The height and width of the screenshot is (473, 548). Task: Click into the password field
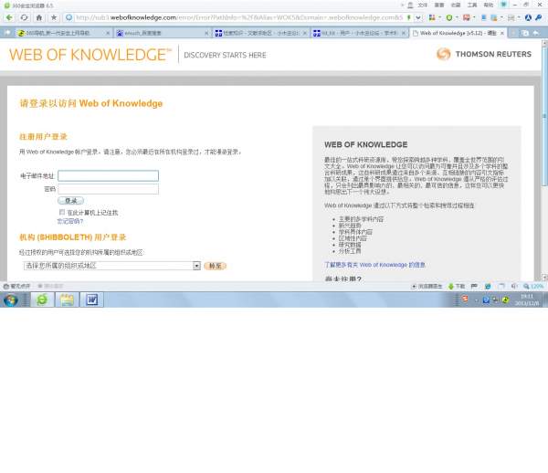click(x=108, y=189)
